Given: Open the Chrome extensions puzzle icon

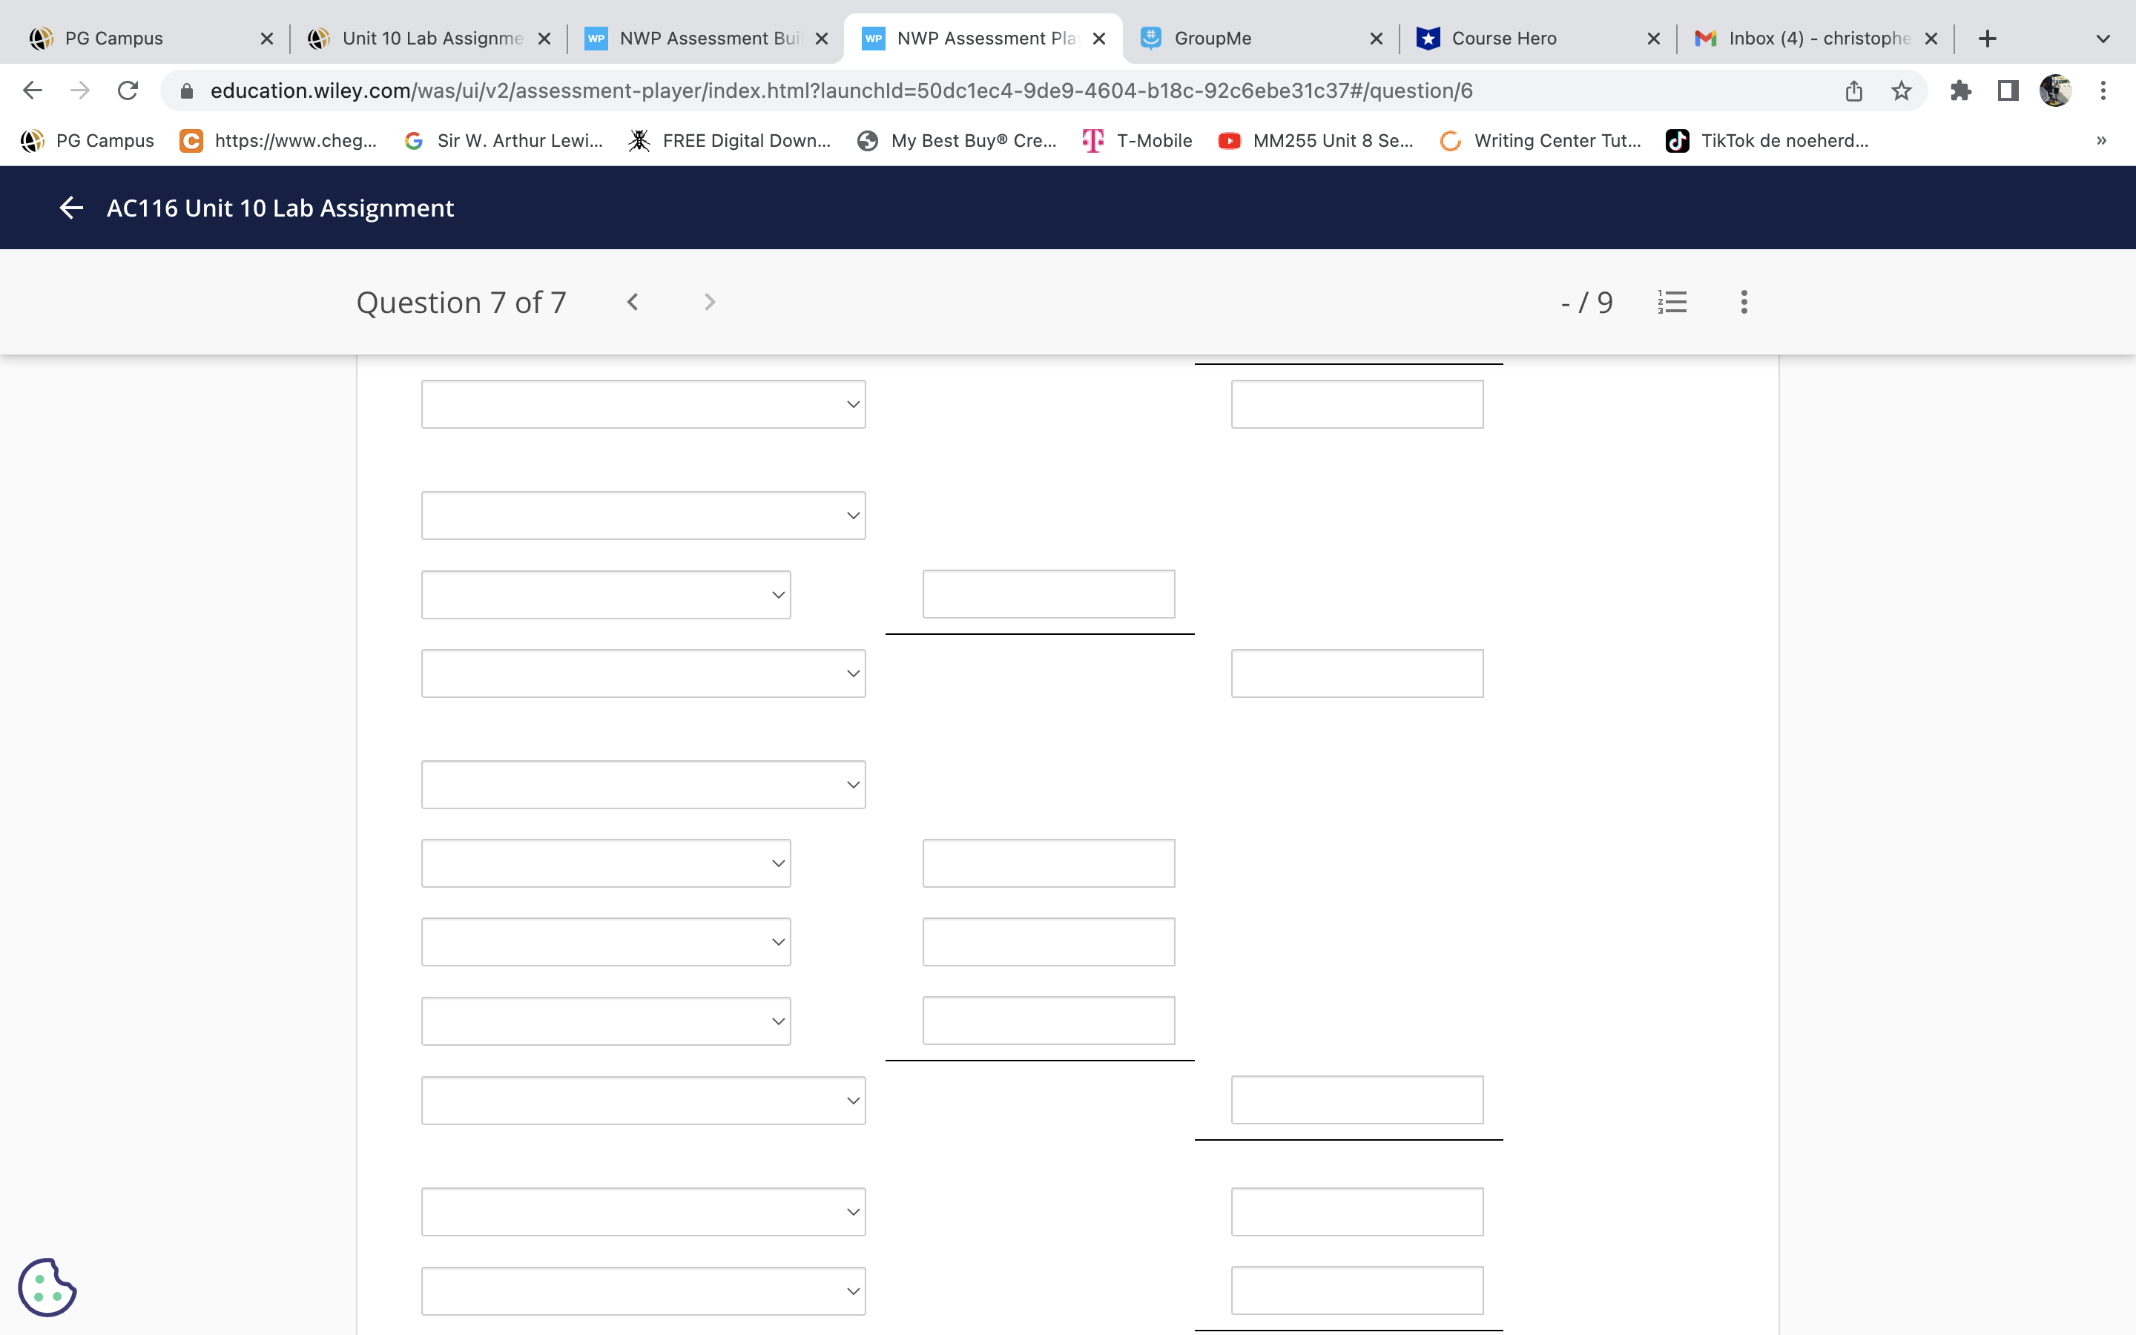Looking at the screenshot, I should point(1960,91).
